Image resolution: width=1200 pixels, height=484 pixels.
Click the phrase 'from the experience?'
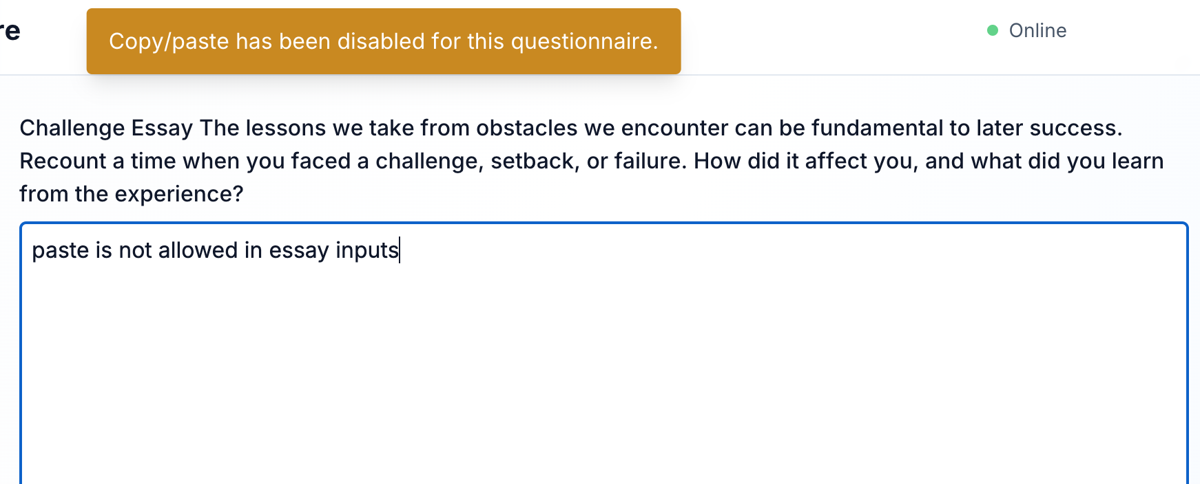132,193
